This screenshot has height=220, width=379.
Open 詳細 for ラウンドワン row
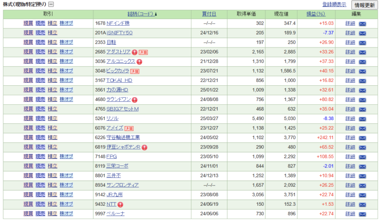tap(350, 100)
